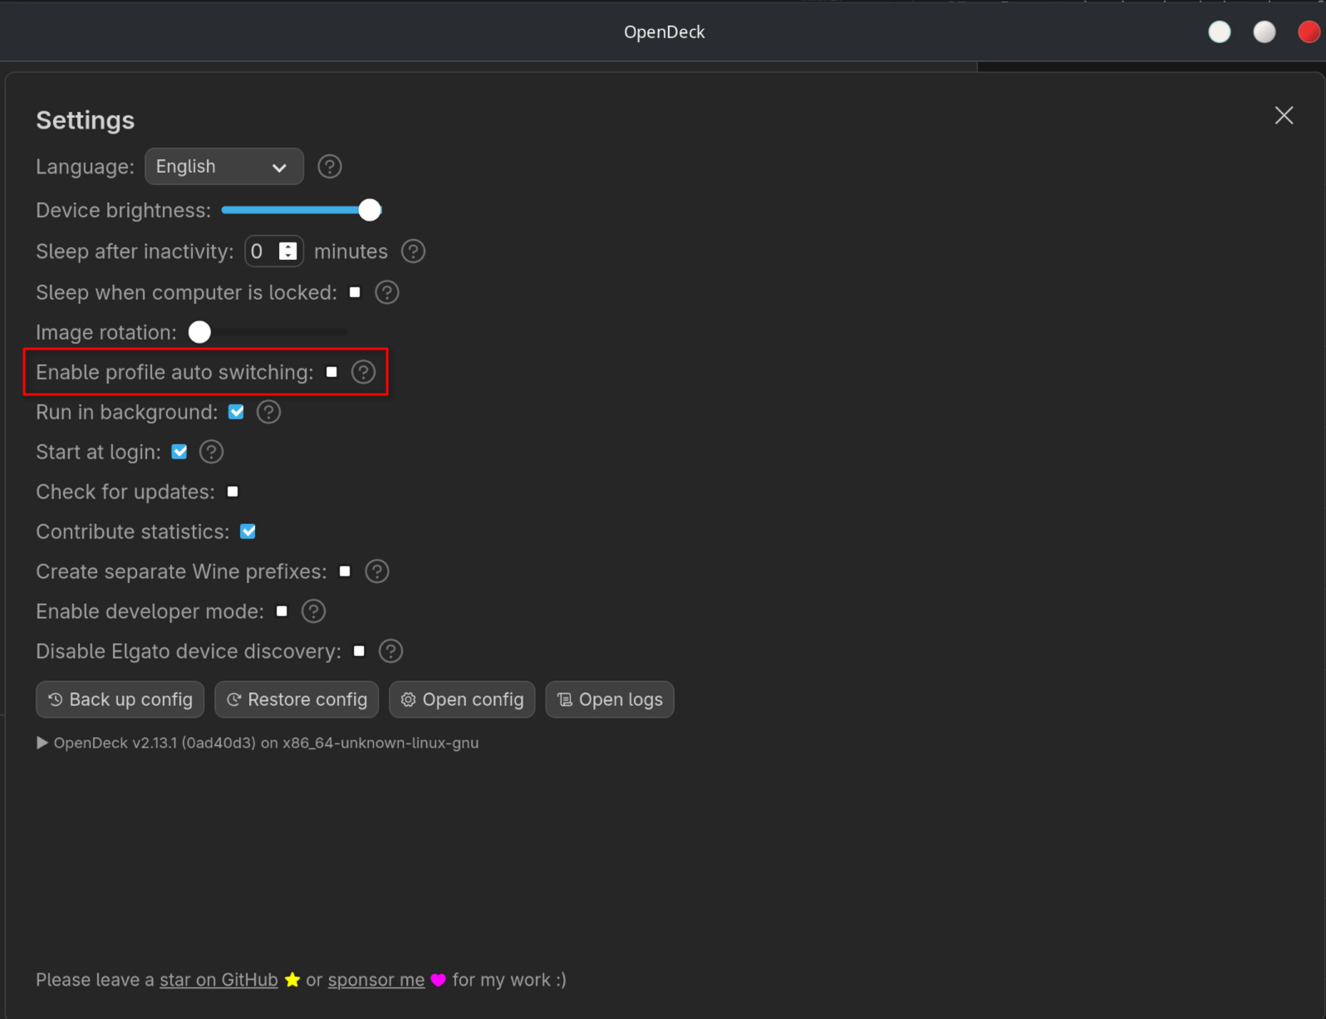Show help for Disable Elgato device discovery
The height and width of the screenshot is (1019, 1326).
[x=390, y=651]
